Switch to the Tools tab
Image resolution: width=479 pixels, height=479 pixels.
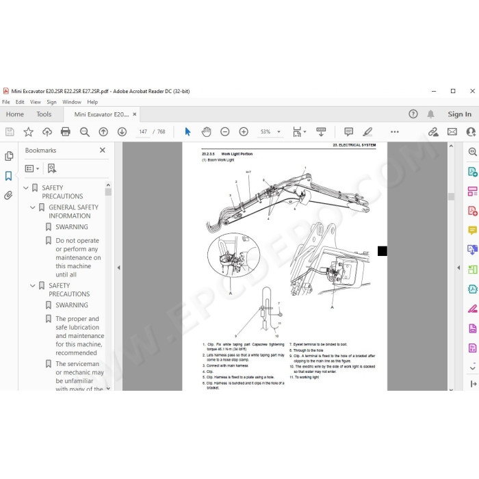pos(44,114)
